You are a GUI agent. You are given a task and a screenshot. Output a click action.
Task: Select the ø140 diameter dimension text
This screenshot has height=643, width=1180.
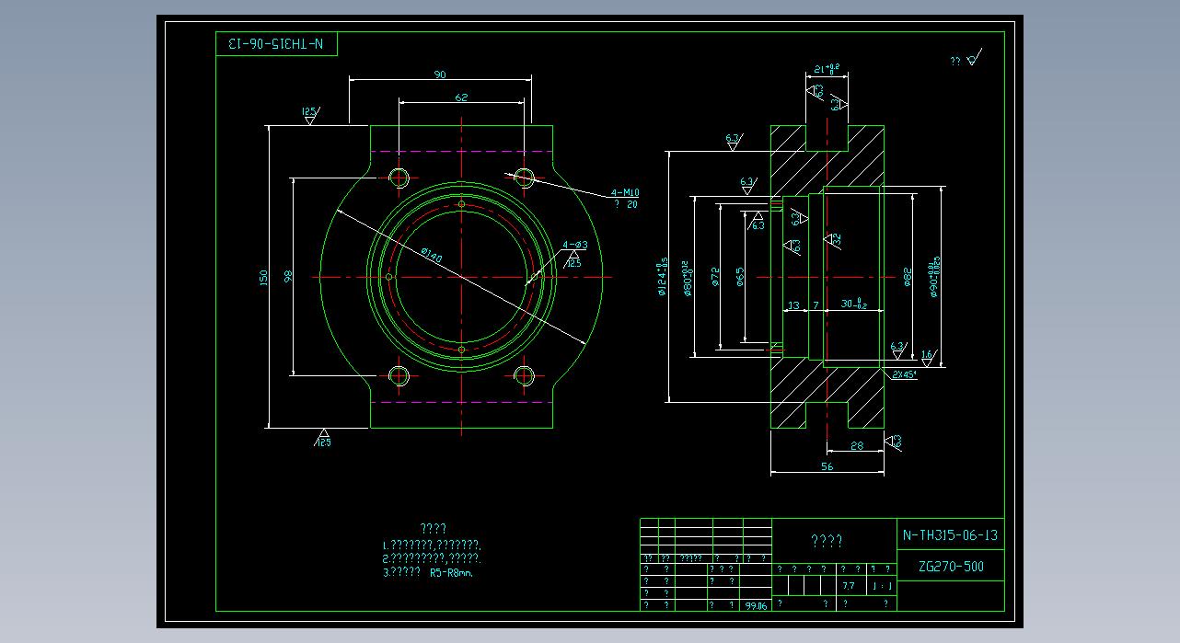[x=431, y=255]
